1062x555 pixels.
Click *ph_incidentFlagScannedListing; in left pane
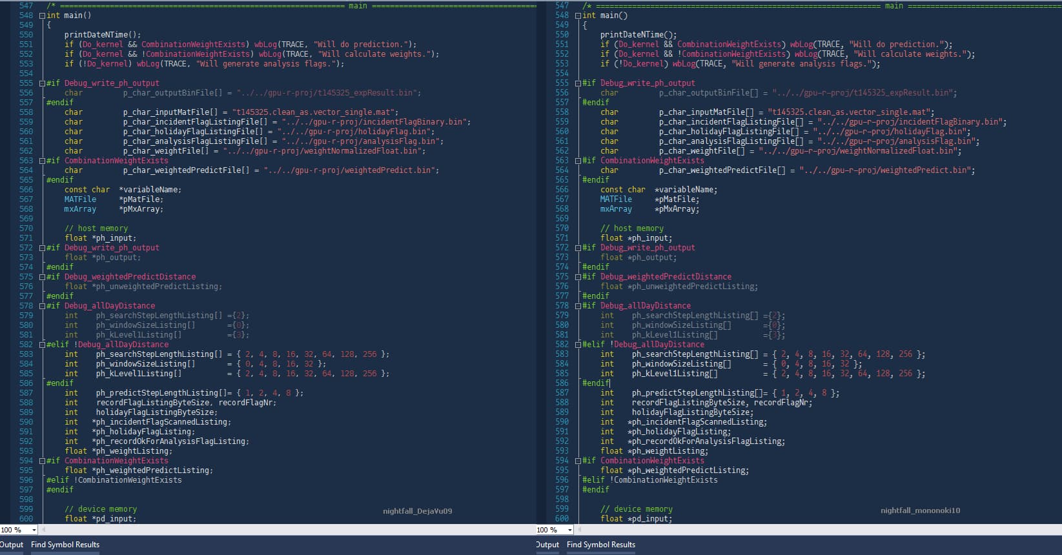click(161, 422)
